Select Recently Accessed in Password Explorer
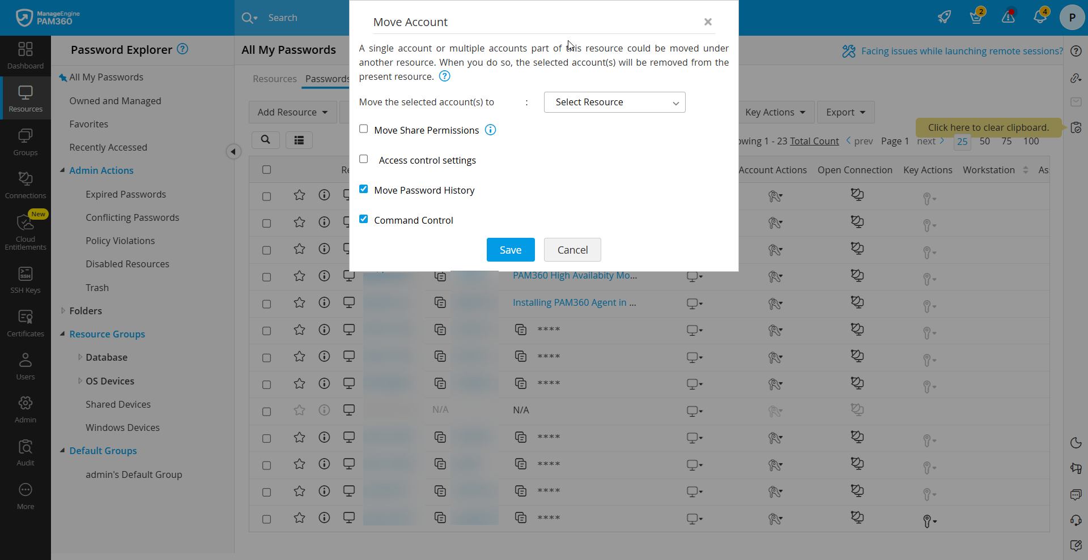1088x560 pixels. pyautogui.click(x=108, y=147)
